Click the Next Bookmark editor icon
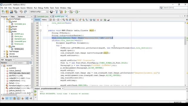This screenshot has height=106, width=188. [83, 20]
